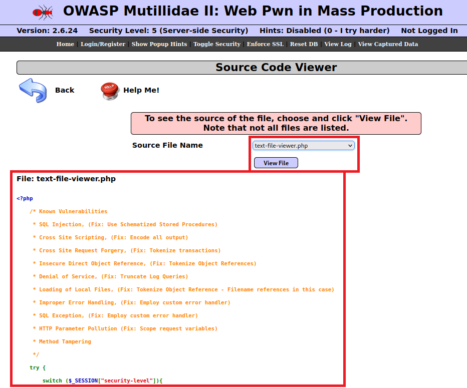This screenshot has width=467, height=388.
Task: Select Enforce SSL menu item
Action: click(x=265, y=44)
